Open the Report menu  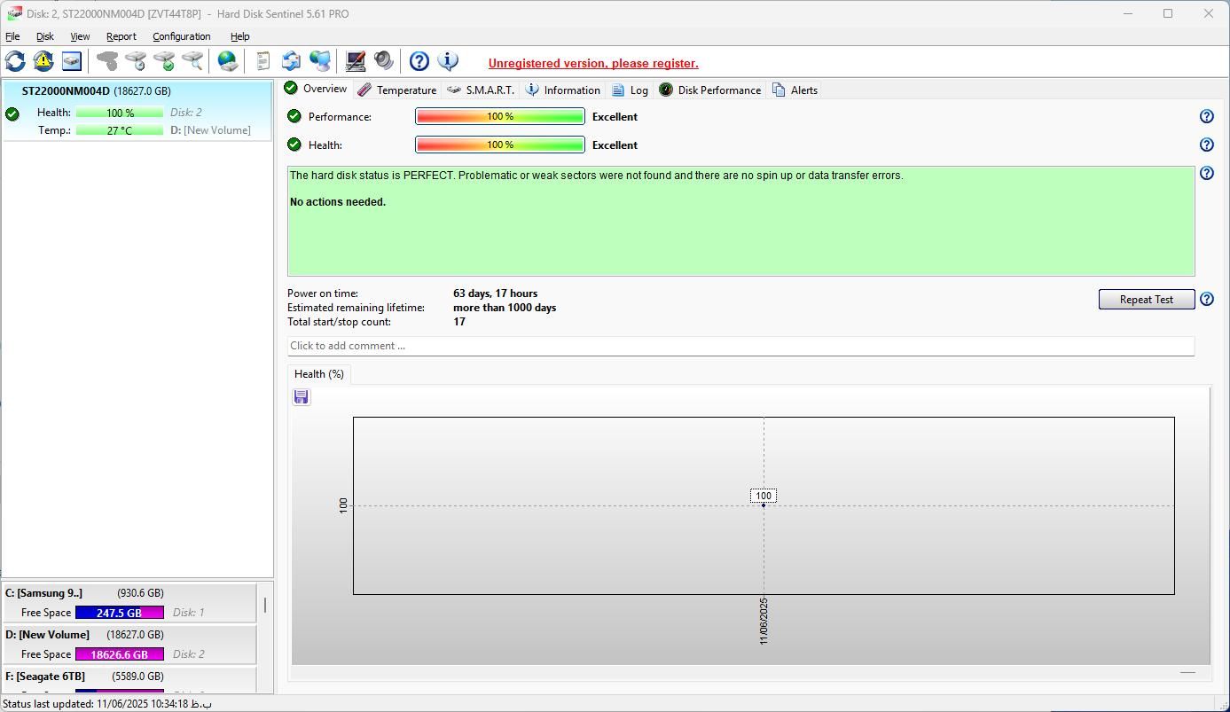(121, 36)
